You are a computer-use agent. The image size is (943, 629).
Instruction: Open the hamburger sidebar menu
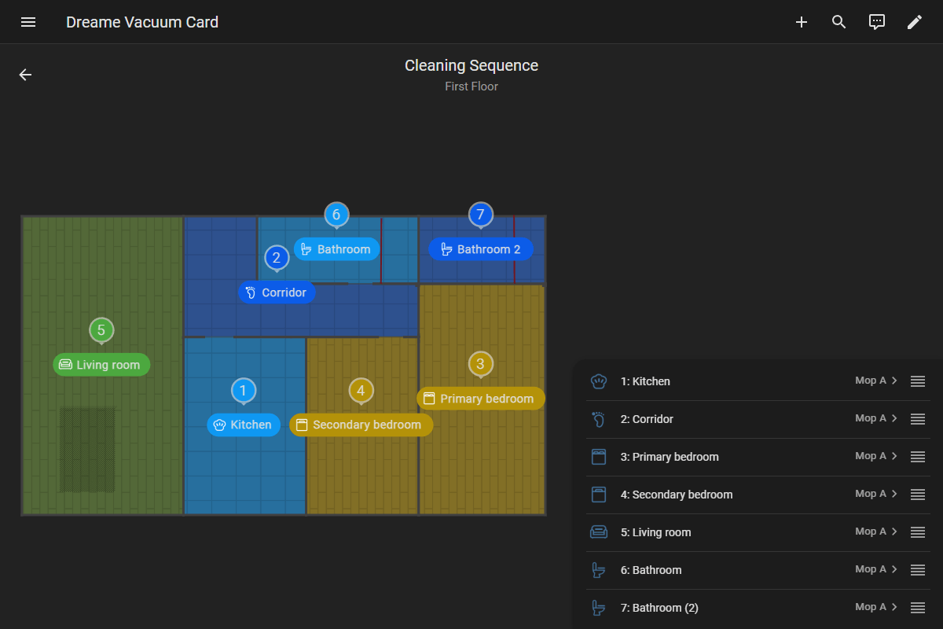pyautogui.click(x=28, y=22)
